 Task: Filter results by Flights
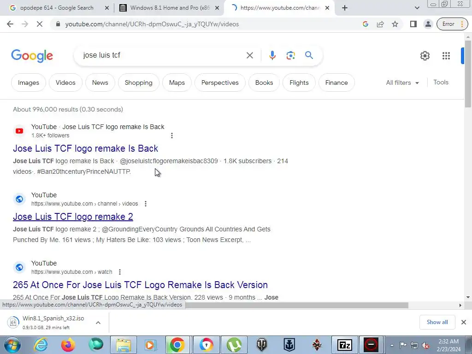299,83
